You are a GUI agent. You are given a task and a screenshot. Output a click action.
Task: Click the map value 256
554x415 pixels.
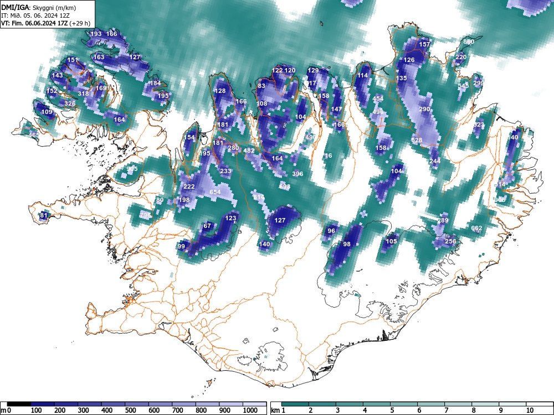click(450, 241)
